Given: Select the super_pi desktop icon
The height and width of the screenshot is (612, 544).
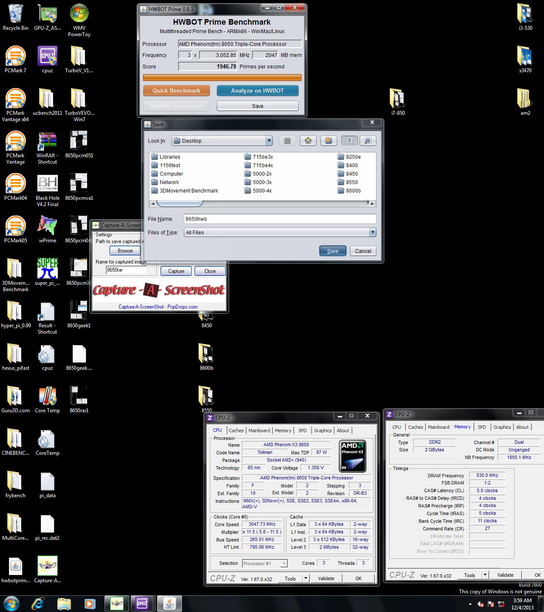Looking at the screenshot, I should (x=47, y=272).
